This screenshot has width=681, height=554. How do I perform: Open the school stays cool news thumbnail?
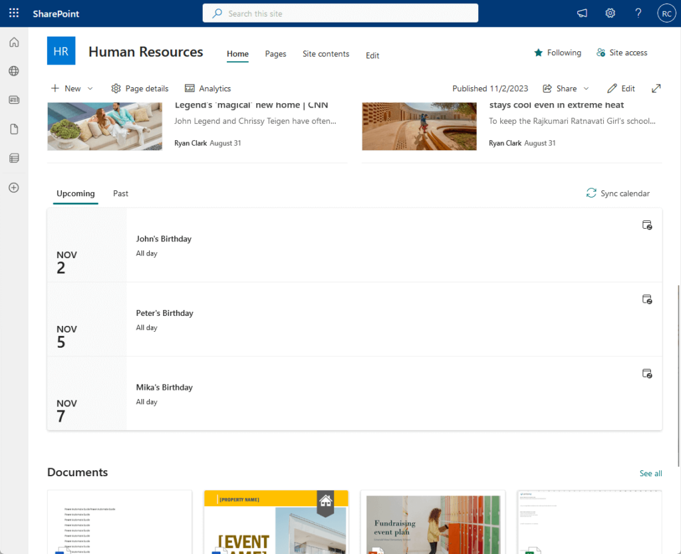419,126
